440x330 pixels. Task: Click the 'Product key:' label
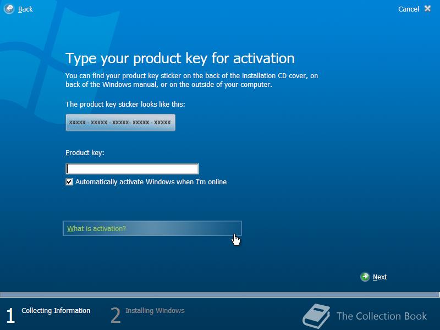pyautogui.click(x=85, y=153)
